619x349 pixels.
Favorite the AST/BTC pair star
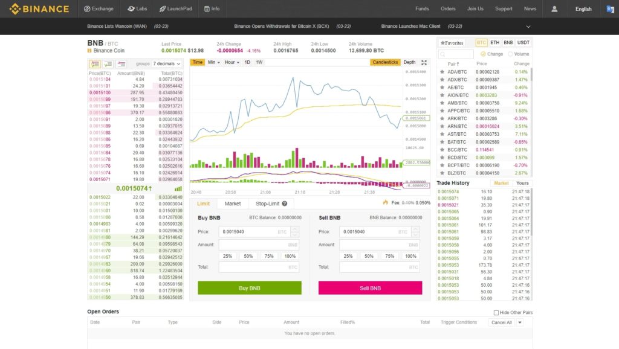(442, 134)
